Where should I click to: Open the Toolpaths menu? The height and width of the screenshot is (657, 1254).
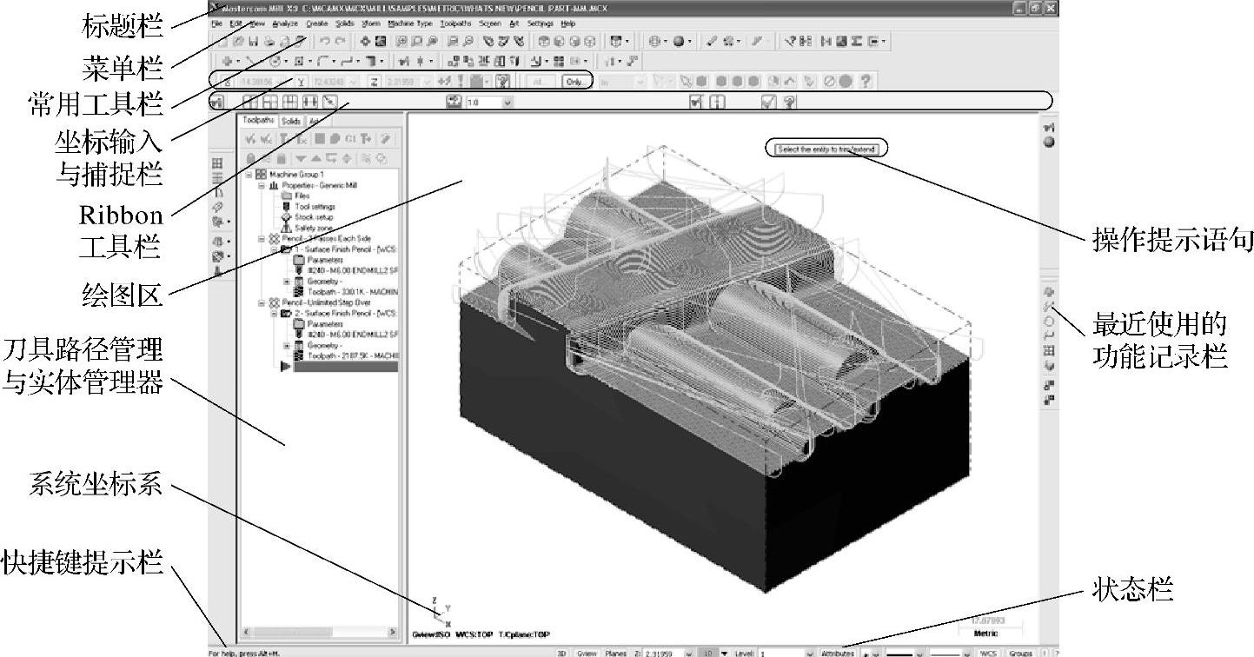(x=454, y=23)
